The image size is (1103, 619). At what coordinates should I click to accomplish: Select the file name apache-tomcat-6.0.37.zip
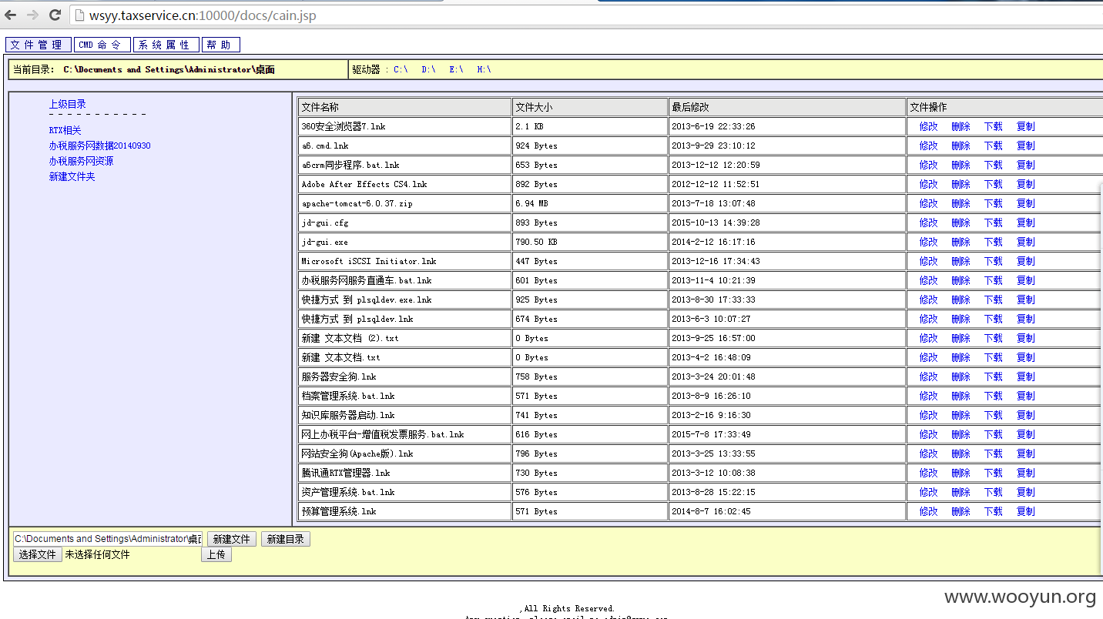pos(357,203)
